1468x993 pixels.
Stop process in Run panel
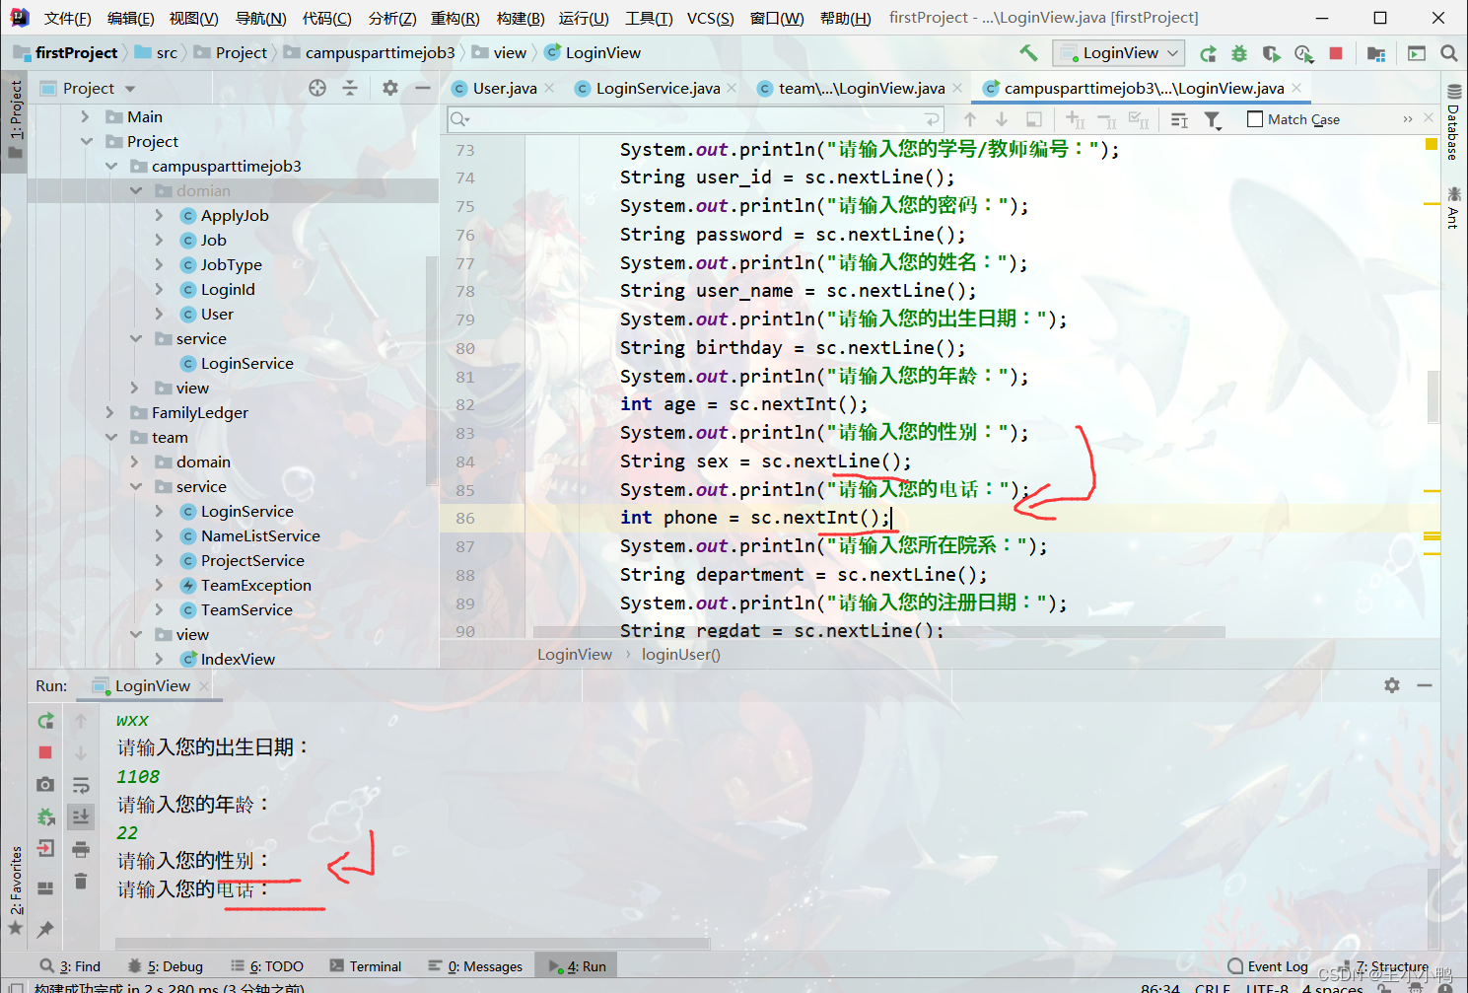click(x=45, y=752)
